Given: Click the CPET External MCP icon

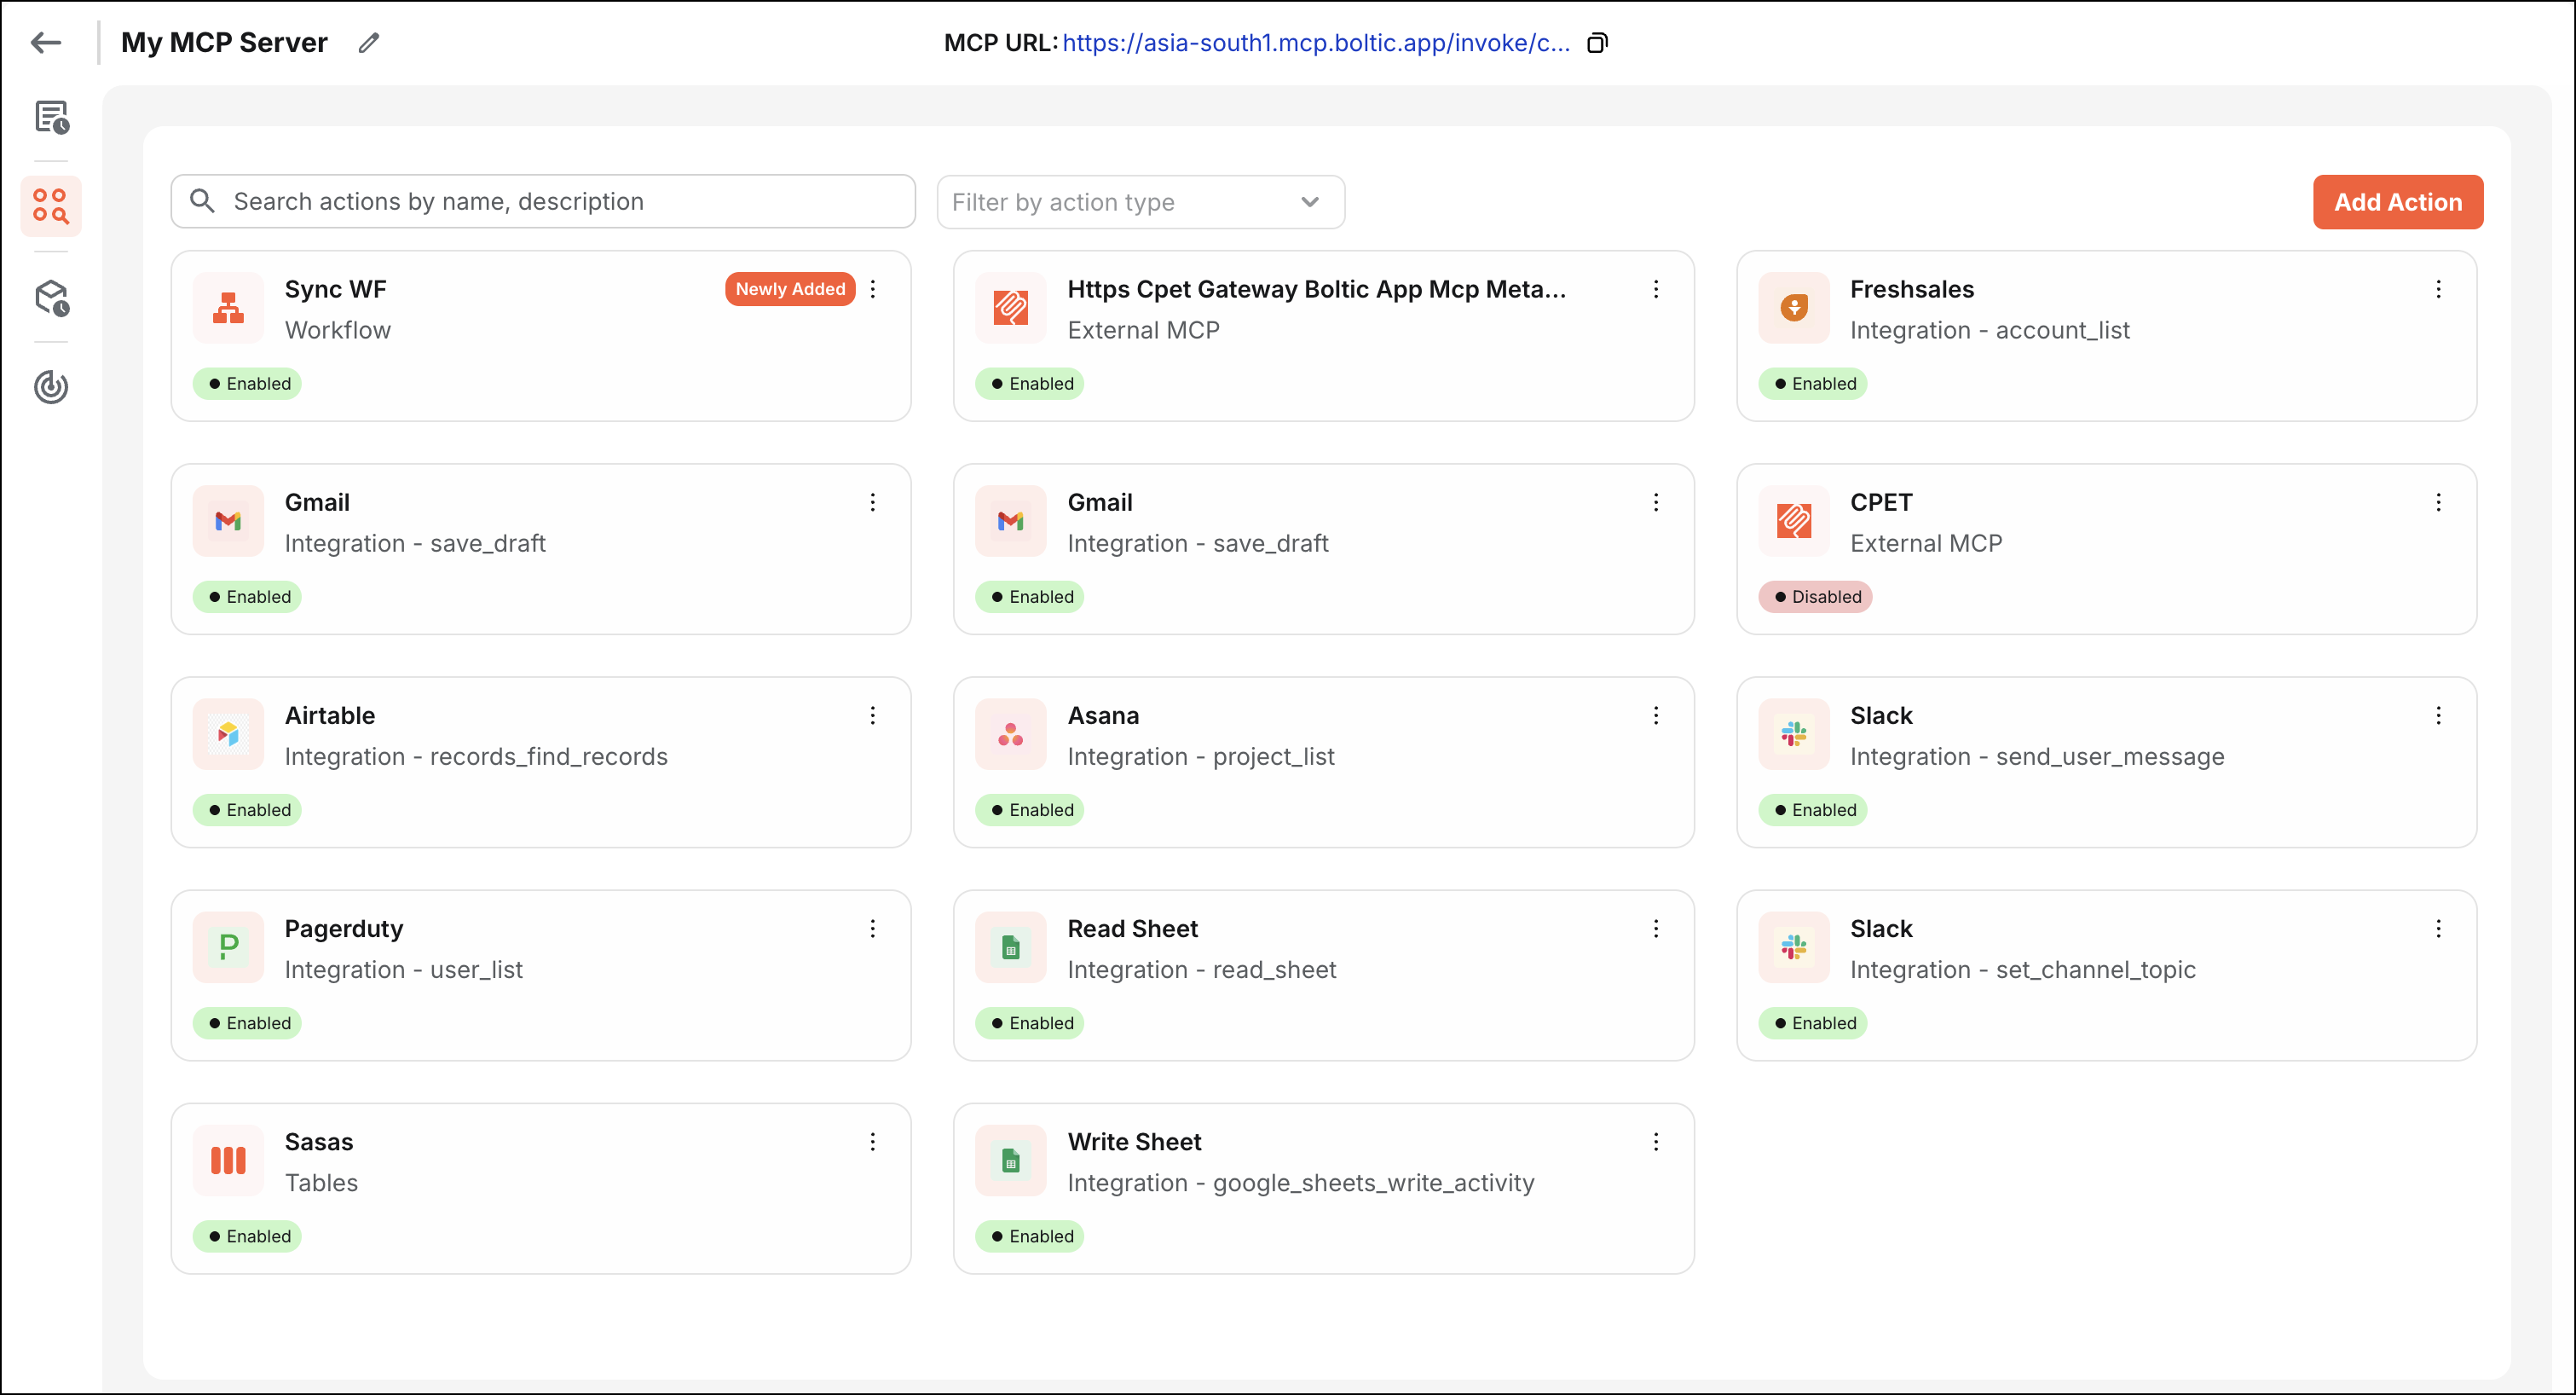Looking at the screenshot, I should point(1794,521).
